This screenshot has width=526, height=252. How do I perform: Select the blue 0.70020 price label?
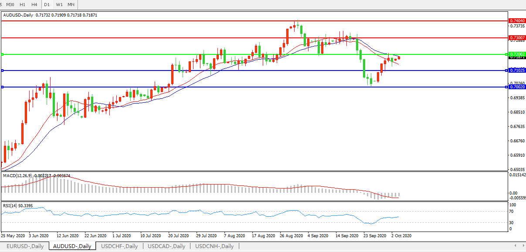[517, 87]
